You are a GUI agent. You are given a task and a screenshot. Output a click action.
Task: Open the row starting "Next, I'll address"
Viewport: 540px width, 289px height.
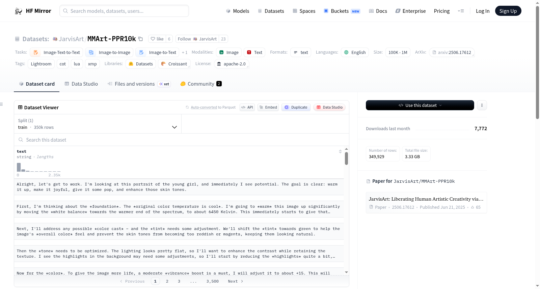coord(179,231)
